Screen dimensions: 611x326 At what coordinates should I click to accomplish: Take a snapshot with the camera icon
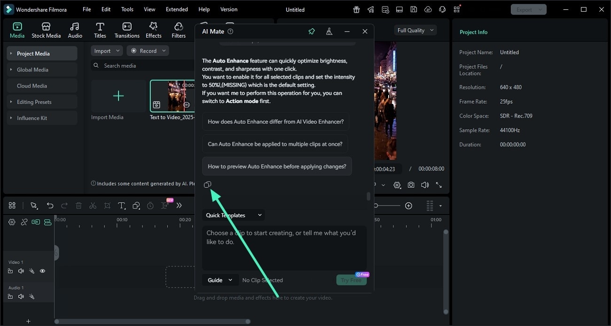click(x=411, y=185)
